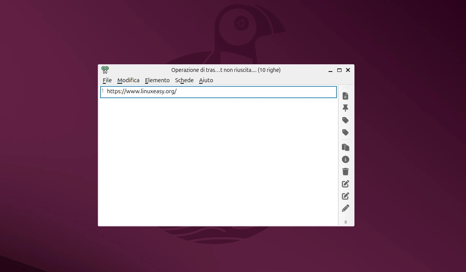Delete the item using the trash icon
466x272 pixels.
(345, 172)
